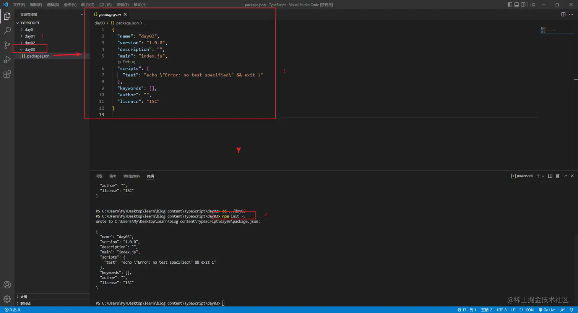
Task: Select the package.json editor tab
Action: 110,15
